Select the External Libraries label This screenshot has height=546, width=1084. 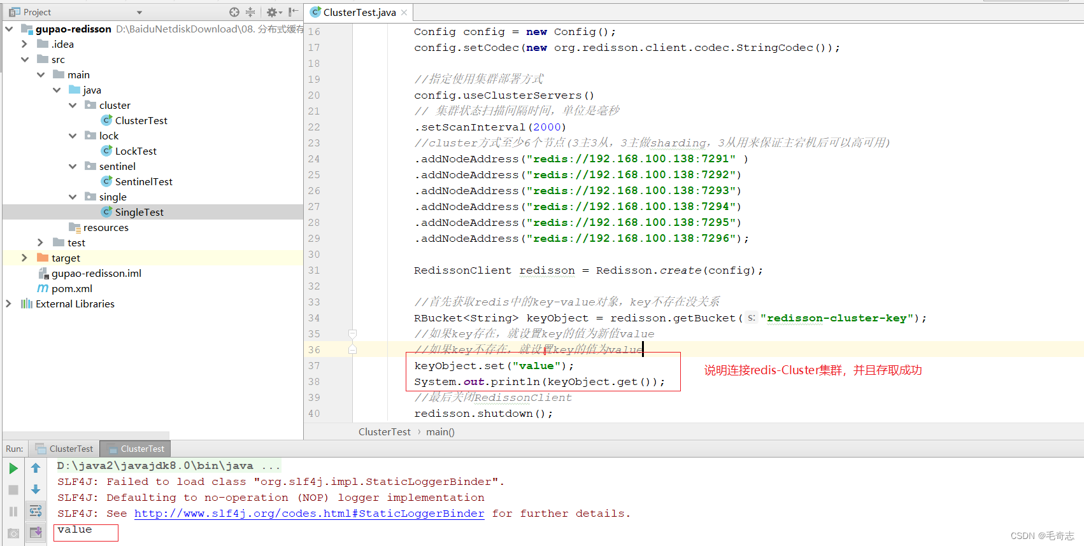(75, 304)
